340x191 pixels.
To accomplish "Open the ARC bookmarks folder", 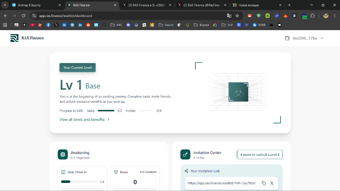I will pyautogui.click(x=116, y=25).
